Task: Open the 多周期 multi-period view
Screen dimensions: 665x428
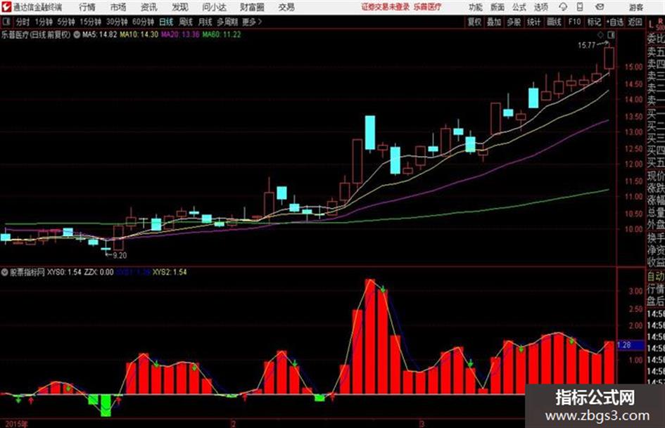Action: 227,22
